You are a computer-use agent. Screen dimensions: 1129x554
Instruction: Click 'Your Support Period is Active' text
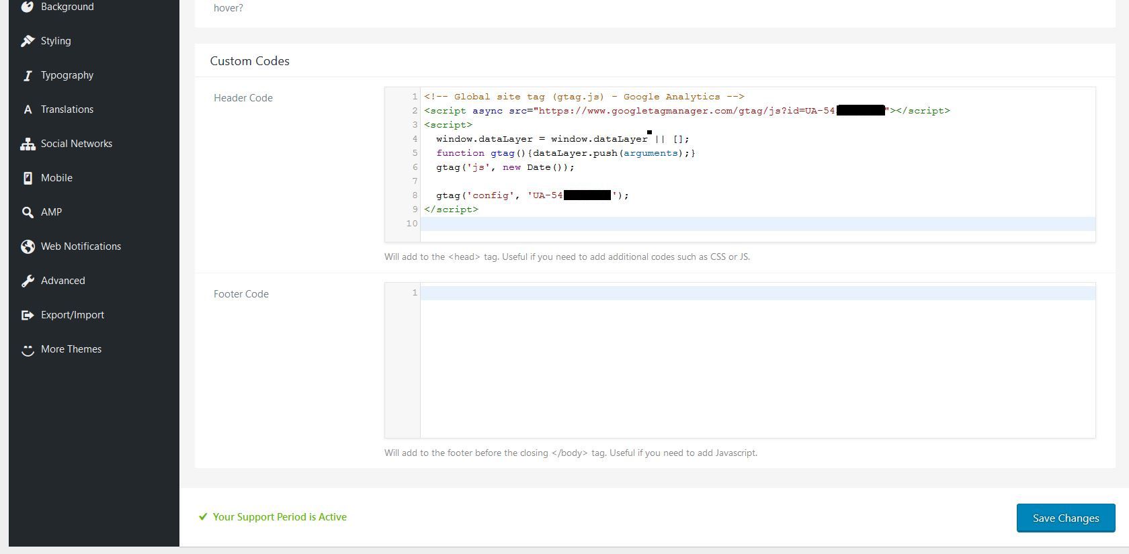pos(280,517)
